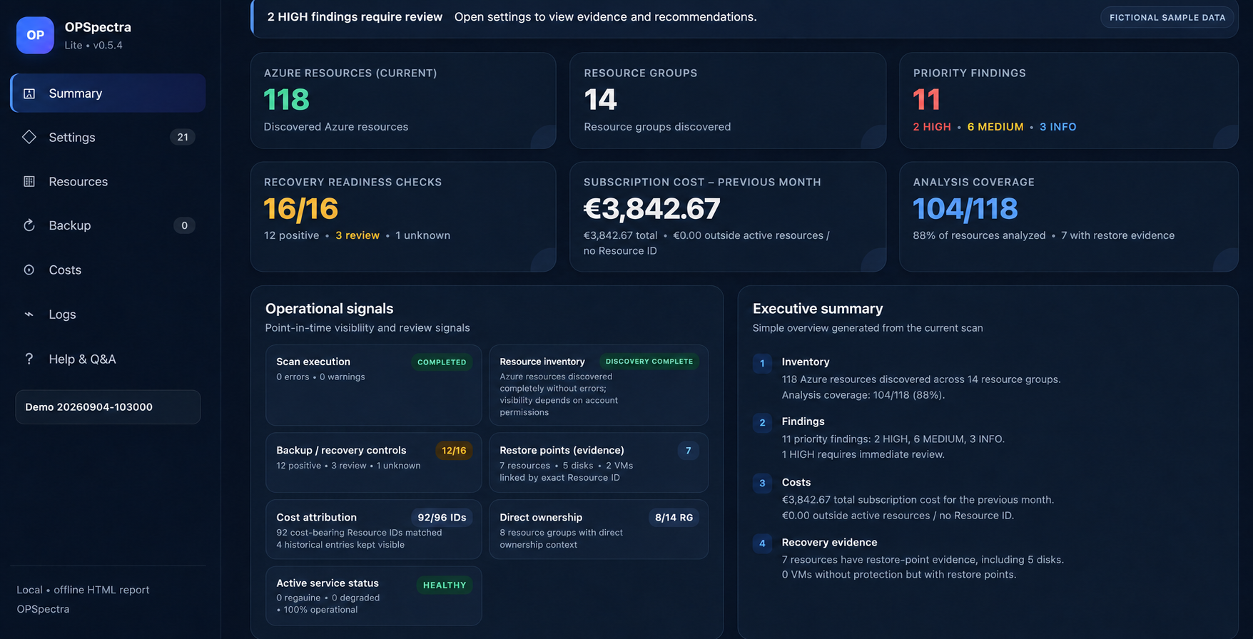Click the Backup count badge 0
This screenshot has width=1253, height=639.
(x=184, y=225)
